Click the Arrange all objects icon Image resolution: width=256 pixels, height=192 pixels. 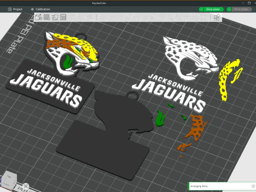coord(63,17)
